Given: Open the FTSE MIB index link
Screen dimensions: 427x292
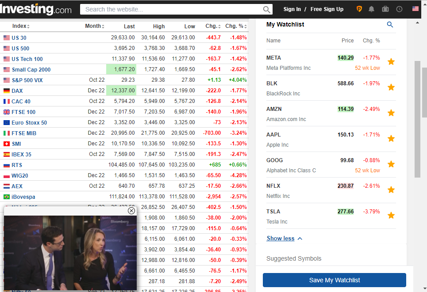Looking at the screenshot, I should click(24, 133).
